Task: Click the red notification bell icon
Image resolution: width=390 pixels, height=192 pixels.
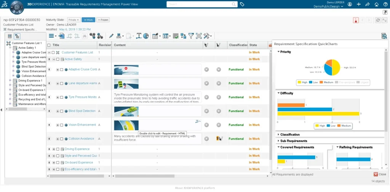Action: pyautogui.click(x=355, y=20)
